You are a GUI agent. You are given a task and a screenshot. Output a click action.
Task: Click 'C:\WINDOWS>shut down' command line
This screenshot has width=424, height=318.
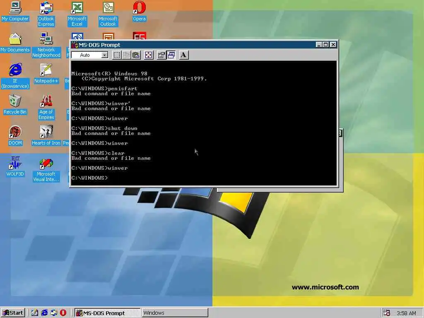click(x=104, y=128)
